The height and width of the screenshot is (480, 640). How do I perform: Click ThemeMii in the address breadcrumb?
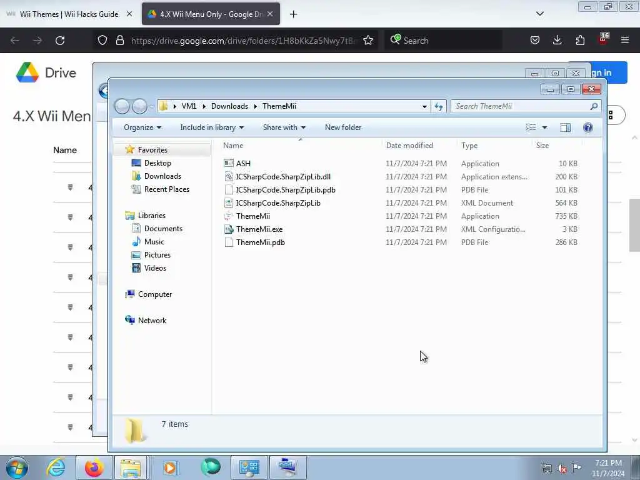[x=279, y=106]
